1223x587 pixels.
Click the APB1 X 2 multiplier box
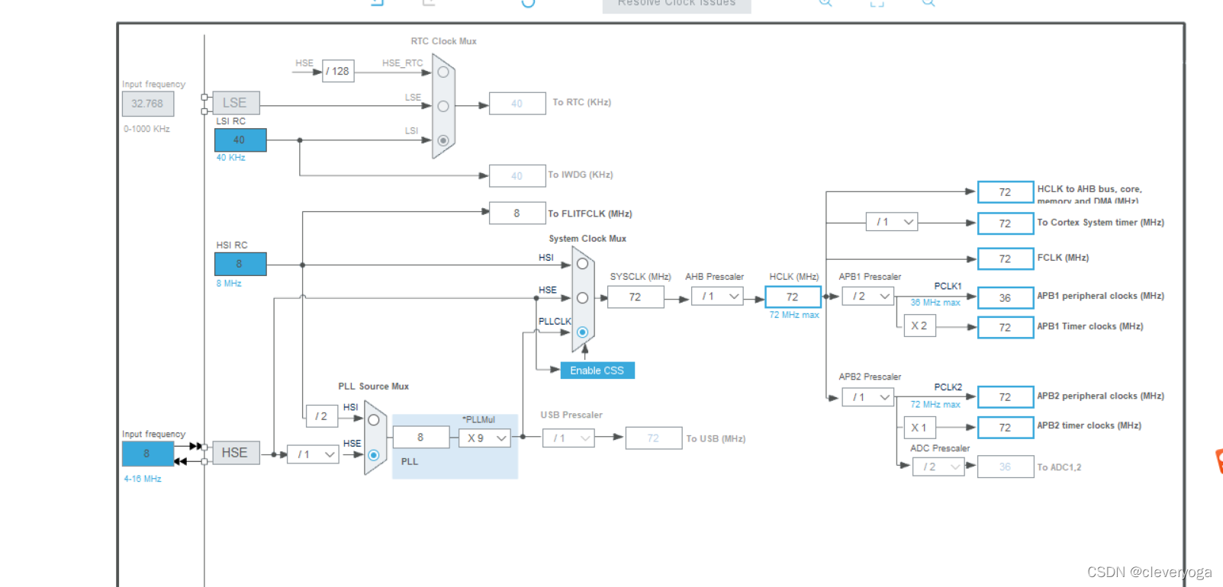[x=920, y=326]
